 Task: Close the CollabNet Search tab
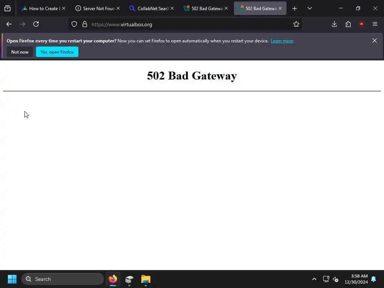pyautogui.click(x=172, y=8)
